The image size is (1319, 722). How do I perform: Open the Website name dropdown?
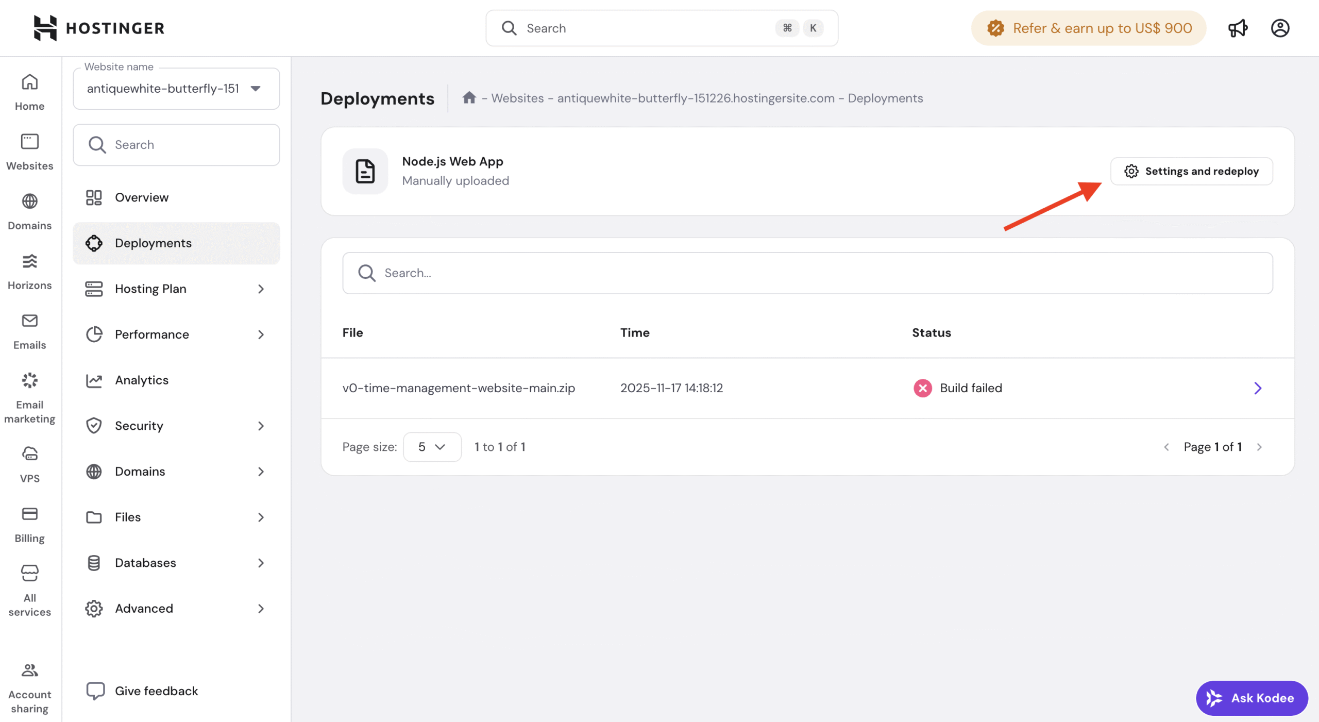pos(176,89)
